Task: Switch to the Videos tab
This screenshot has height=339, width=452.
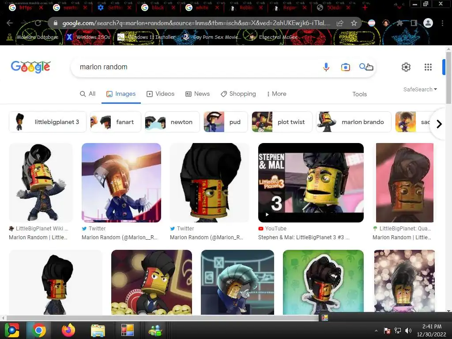Action: [161, 94]
